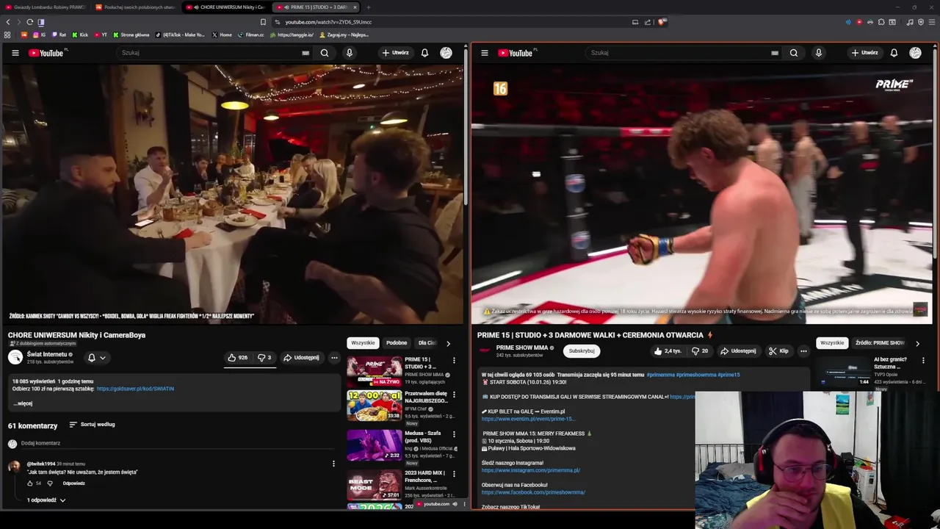This screenshot has width=940, height=529.
Task: Click the right YouTube logo
Action: pyautogui.click(x=516, y=53)
